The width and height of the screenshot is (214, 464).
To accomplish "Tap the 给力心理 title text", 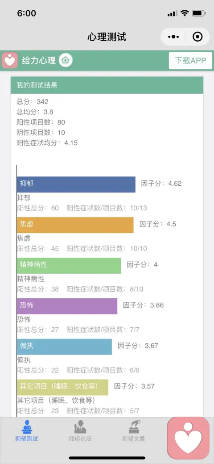I will pos(39,61).
